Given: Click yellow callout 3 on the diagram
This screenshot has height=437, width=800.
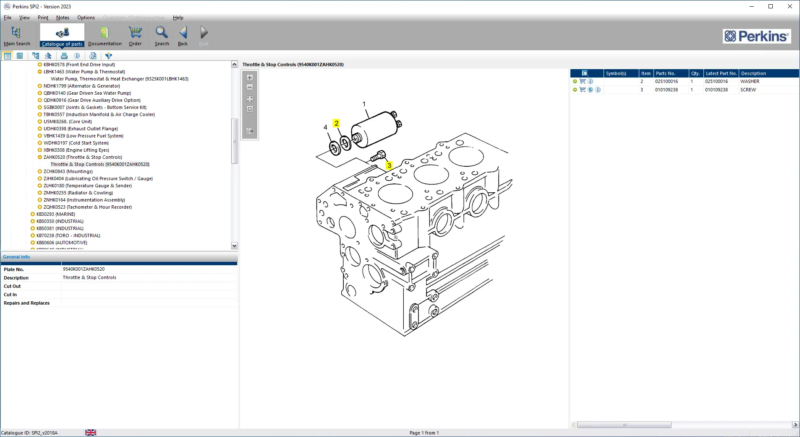Looking at the screenshot, I should coord(390,165).
